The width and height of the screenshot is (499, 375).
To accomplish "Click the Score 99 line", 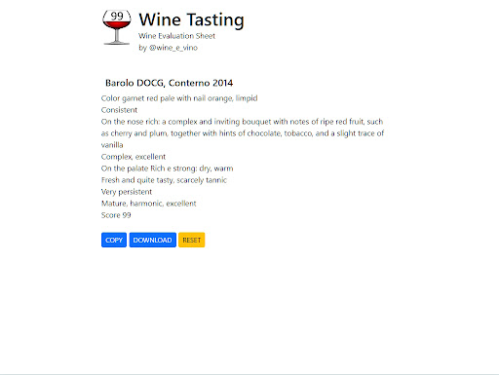I will [x=116, y=215].
